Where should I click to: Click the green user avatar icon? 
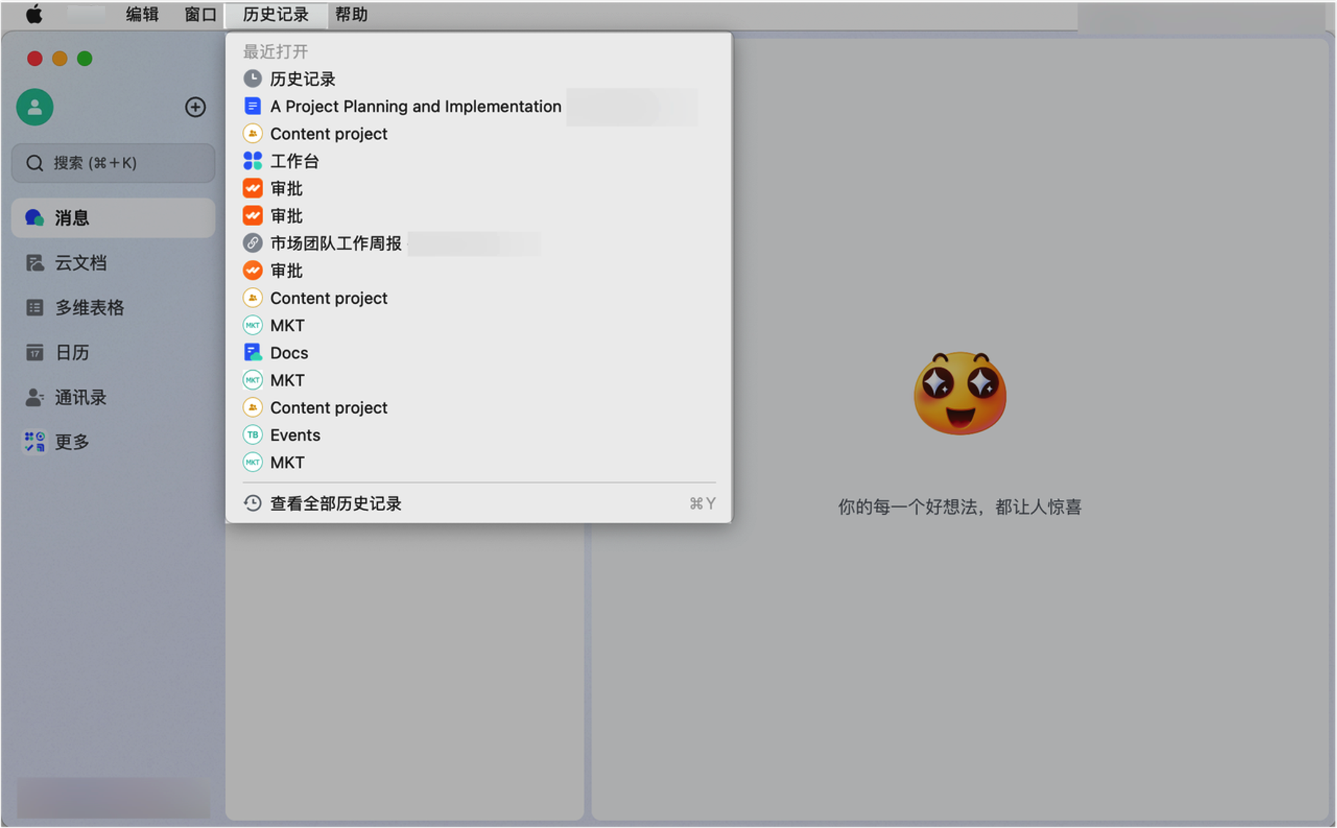pyautogui.click(x=34, y=107)
